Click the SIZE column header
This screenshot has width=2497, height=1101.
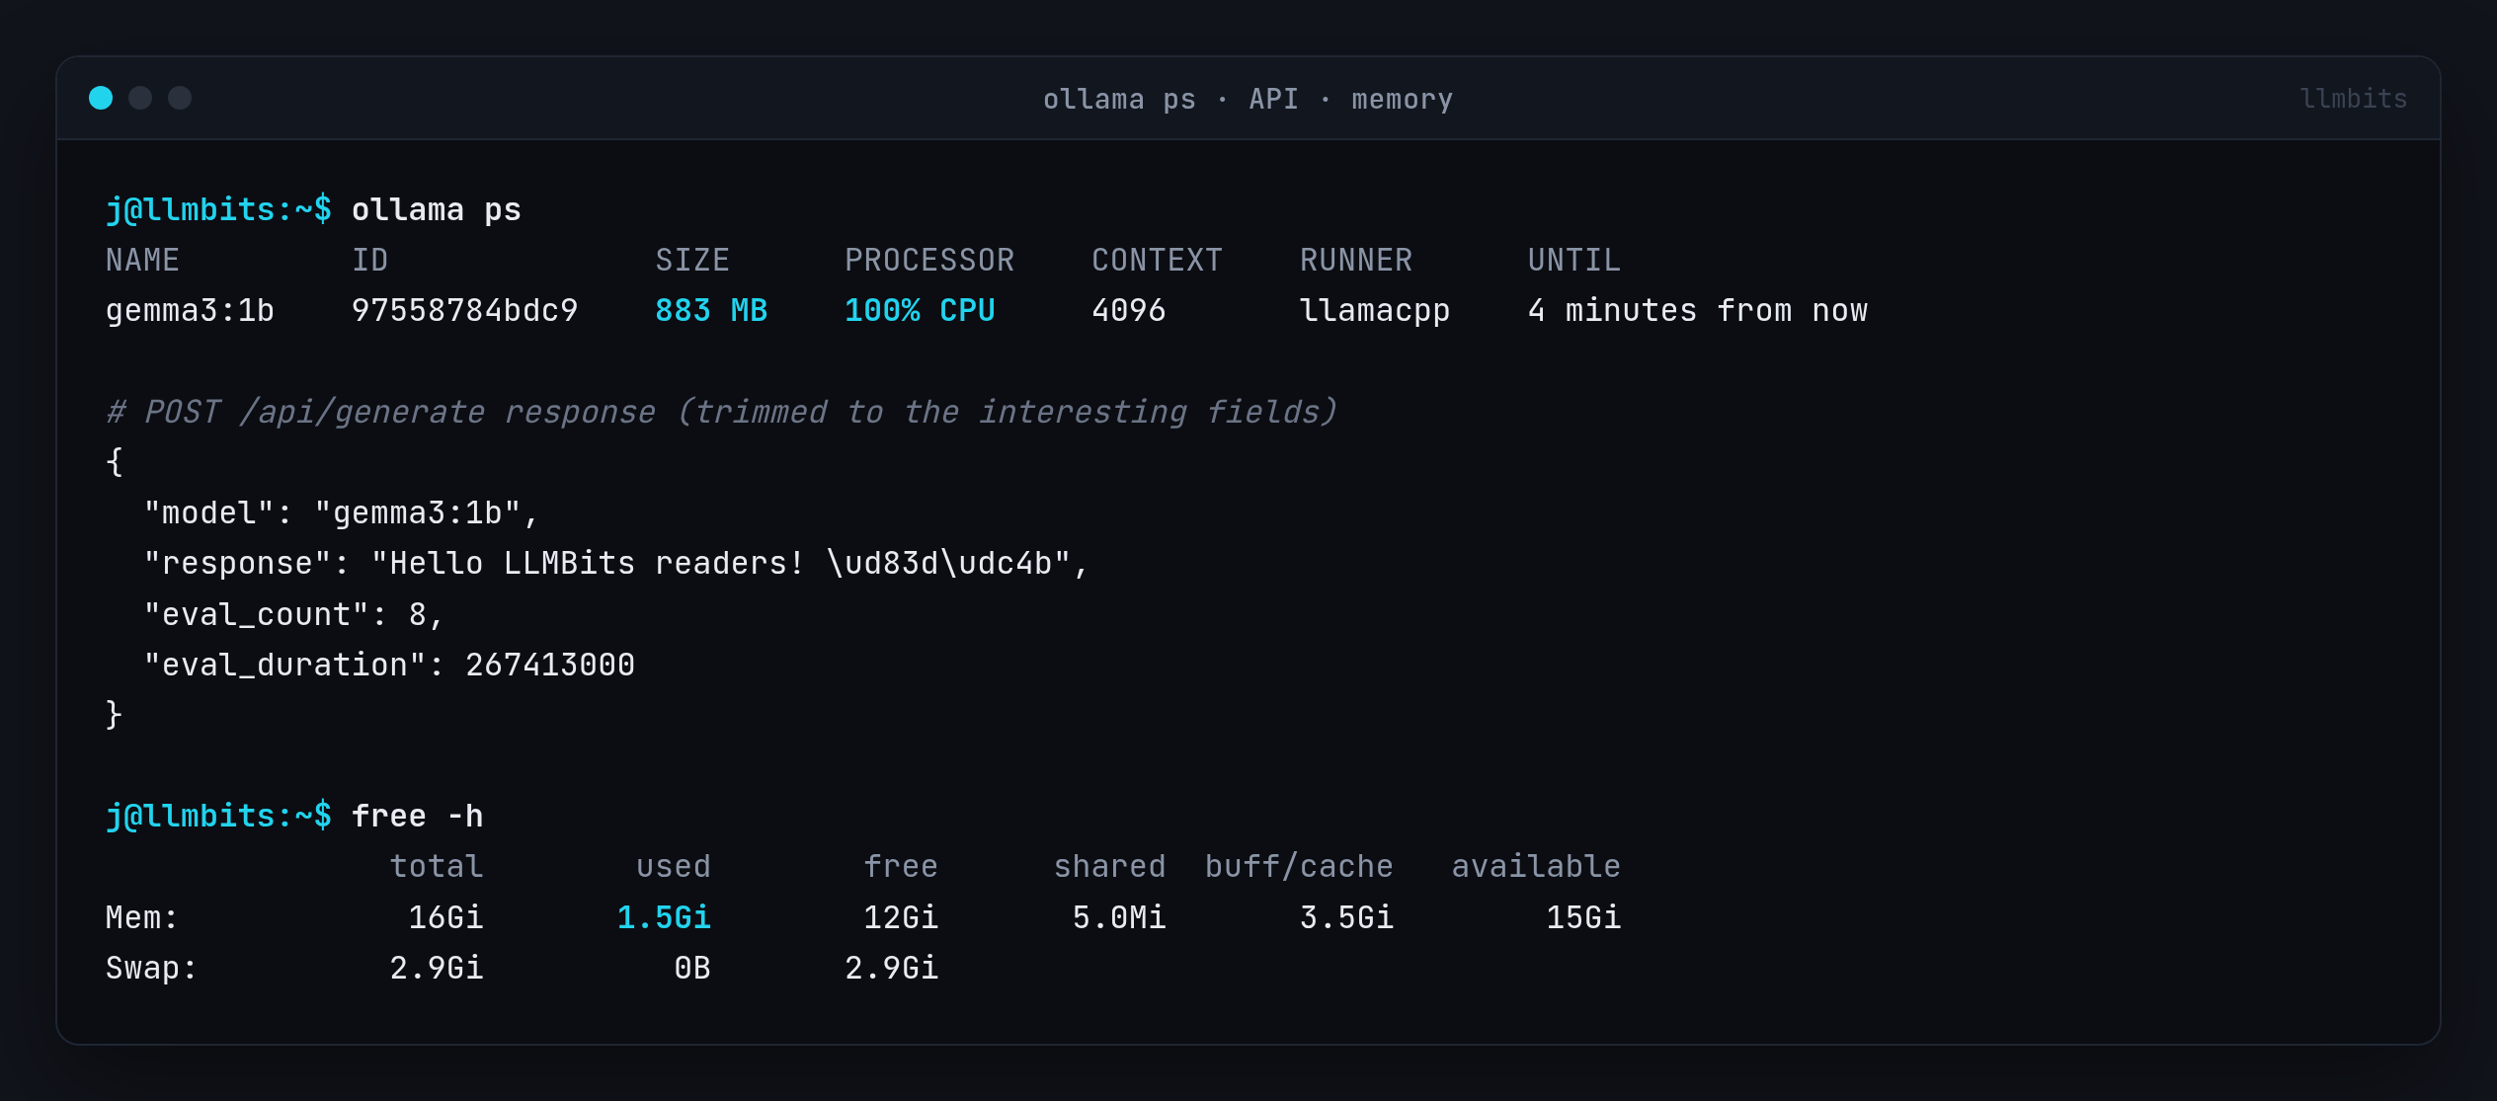pyautogui.click(x=692, y=260)
